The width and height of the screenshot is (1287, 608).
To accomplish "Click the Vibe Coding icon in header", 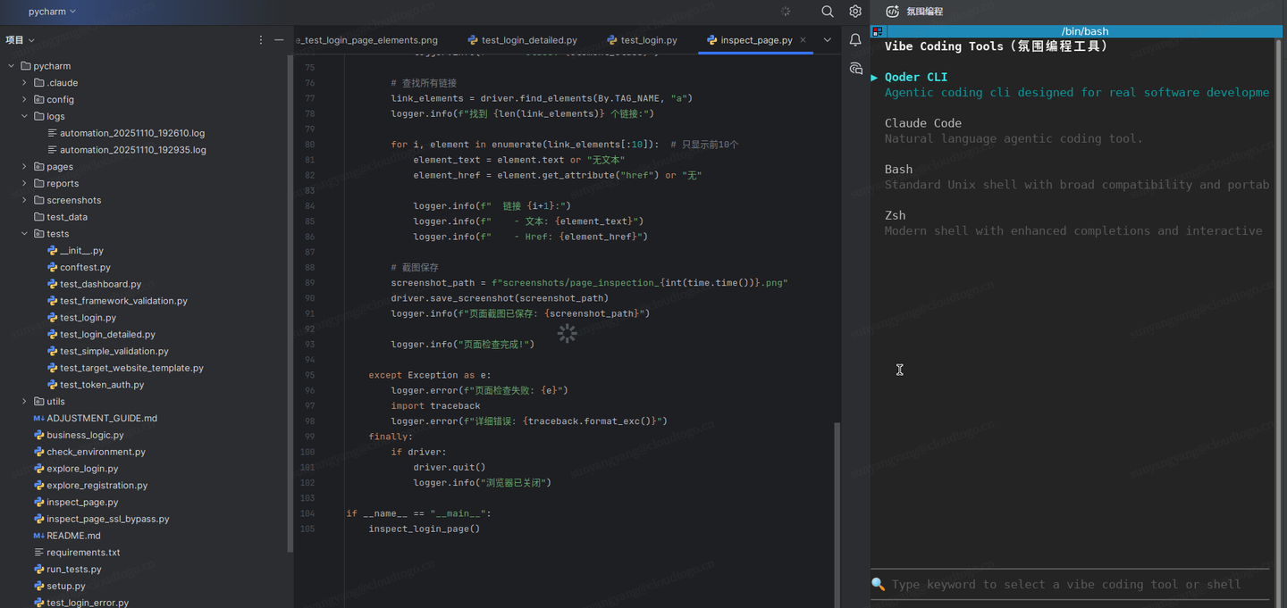I will tap(892, 12).
